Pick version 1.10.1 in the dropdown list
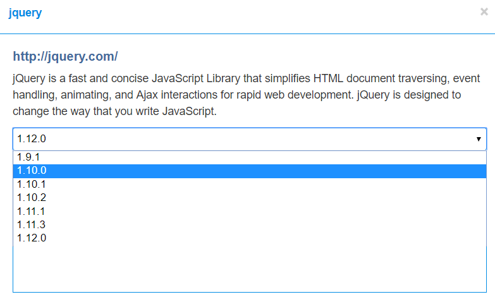This screenshot has width=495, height=304. tap(250, 185)
